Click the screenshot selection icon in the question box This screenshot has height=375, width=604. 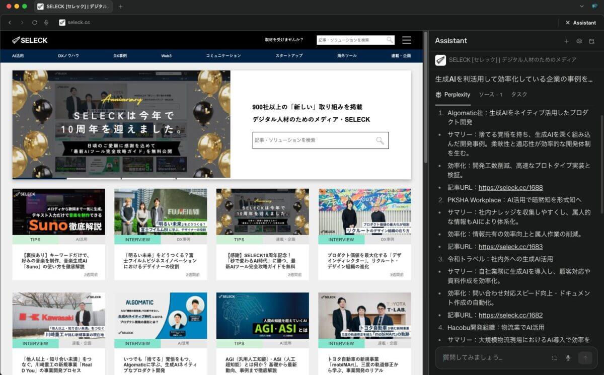pos(554,358)
